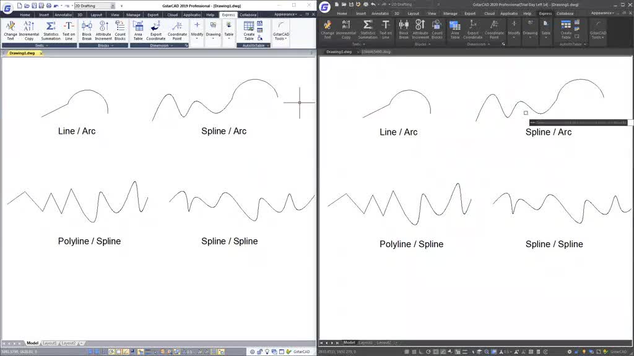Expand Blocks panel title in GstarCAD 2019
The height and width of the screenshot is (356, 634).
pos(103,46)
